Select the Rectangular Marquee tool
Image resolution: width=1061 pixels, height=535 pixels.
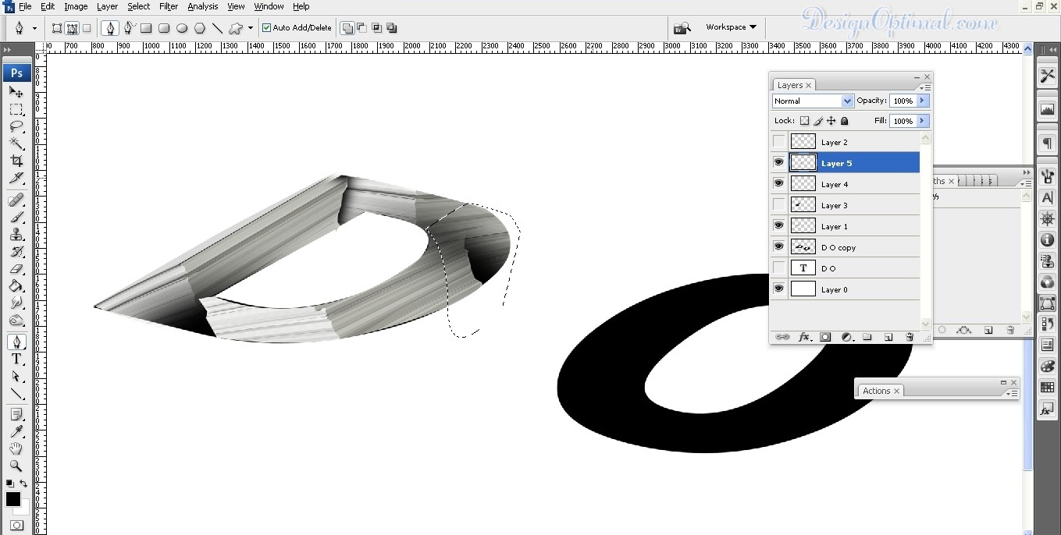click(x=16, y=109)
